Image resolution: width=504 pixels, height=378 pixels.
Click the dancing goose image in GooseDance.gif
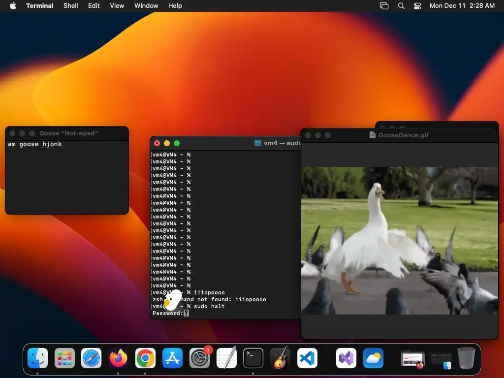pyautogui.click(x=400, y=240)
